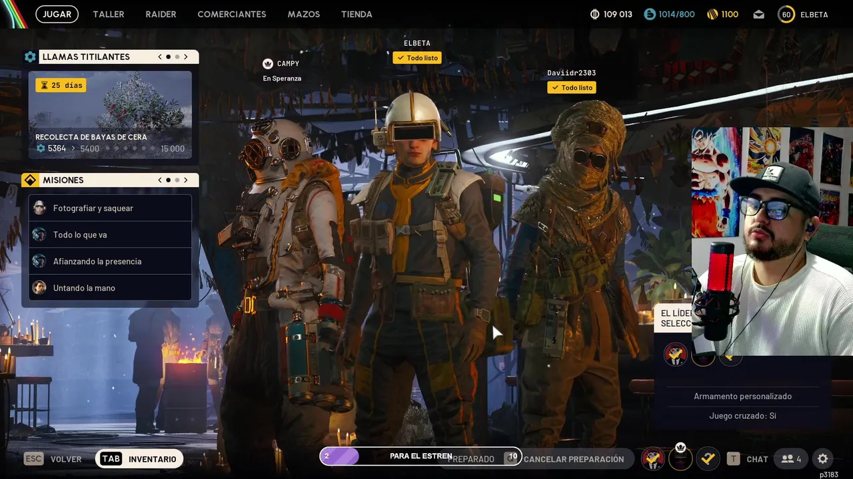Click the red avatar with checkmark in bottom bar

[x=653, y=459]
